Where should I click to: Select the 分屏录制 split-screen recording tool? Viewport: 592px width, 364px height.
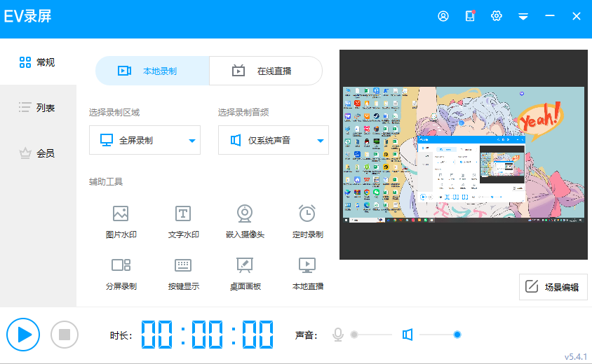click(121, 273)
